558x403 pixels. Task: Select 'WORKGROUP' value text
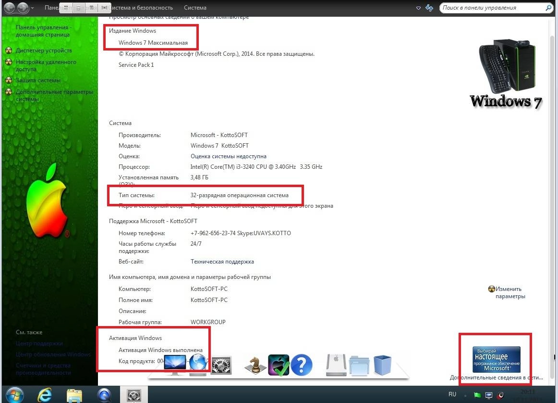[x=208, y=322]
